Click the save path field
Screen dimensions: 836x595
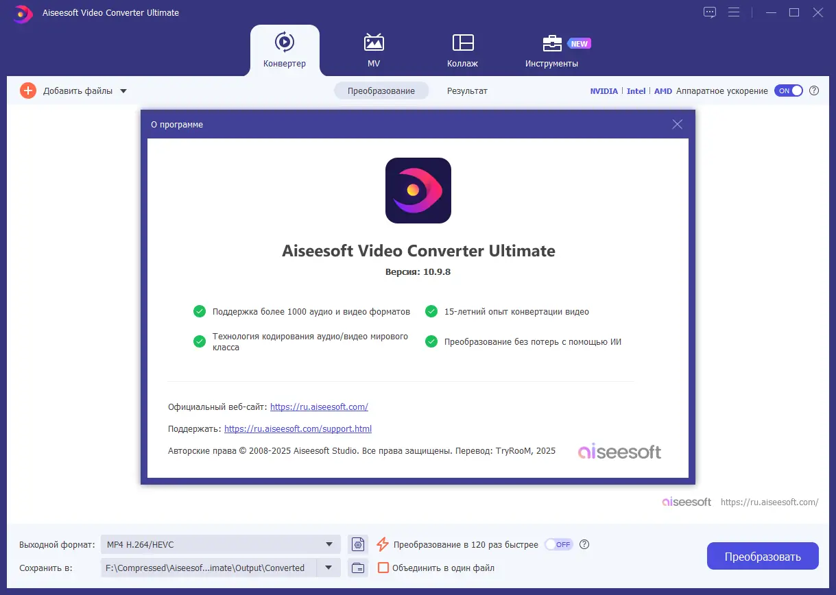point(208,568)
